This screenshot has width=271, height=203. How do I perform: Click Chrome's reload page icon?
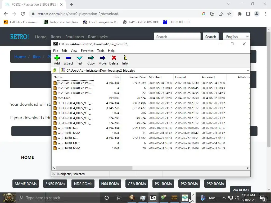(x=23, y=14)
